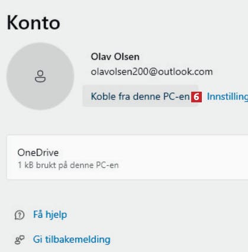This screenshot has width=248, height=252.
Task: Click the person silhouette icon in avatar
Action: [x=40, y=76]
